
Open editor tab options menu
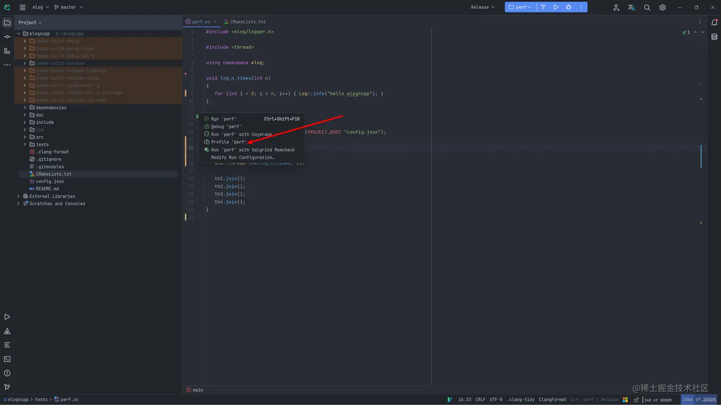[x=700, y=21]
